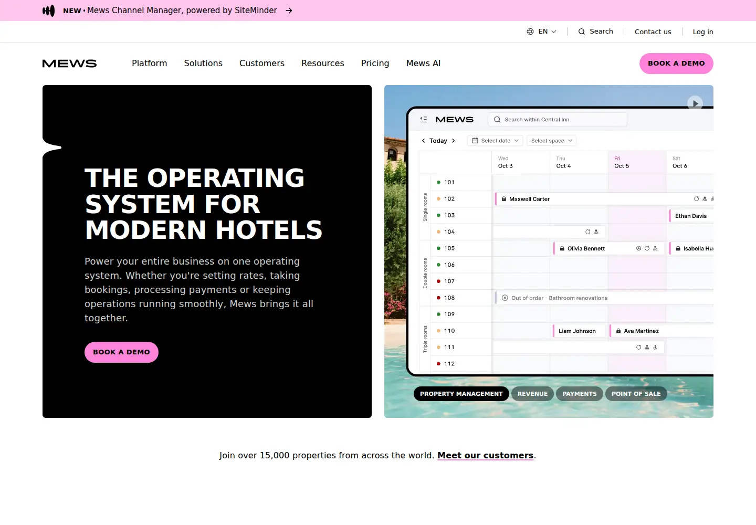Screen dimensions: 756x525
Task: Open the Ava Martinez reservation
Action: click(661, 331)
